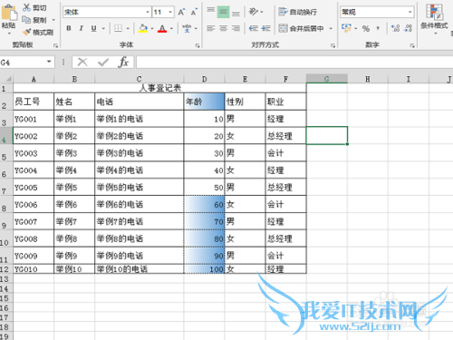
Task: Open the Name Box dropdown arrow
Action: pos(49,62)
